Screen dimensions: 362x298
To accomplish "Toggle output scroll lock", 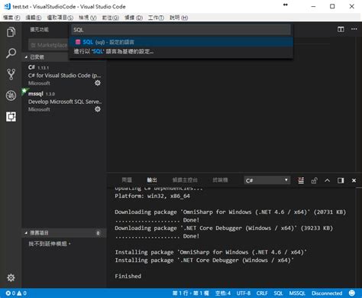I will click(x=314, y=180).
